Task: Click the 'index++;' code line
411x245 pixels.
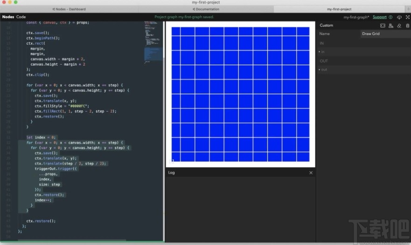Action: [x=43, y=200]
